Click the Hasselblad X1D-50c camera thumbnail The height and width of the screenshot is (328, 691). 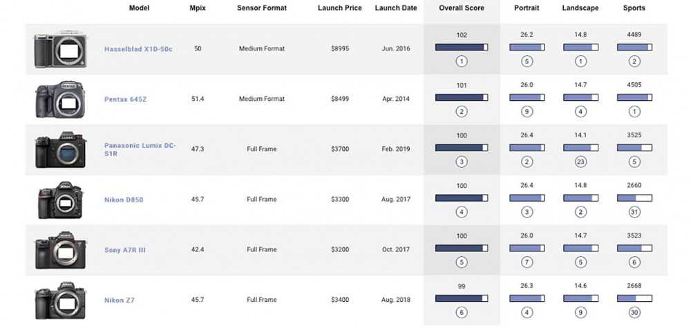(60, 49)
